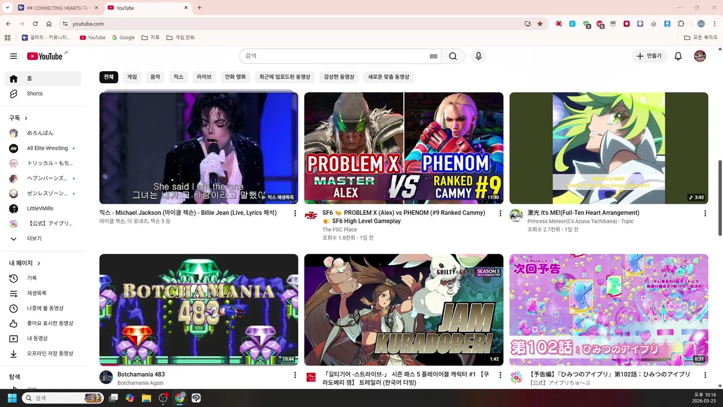The width and height of the screenshot is (723, 407).
Task: Start voice search with the microphone
Action: click(478, 56)
